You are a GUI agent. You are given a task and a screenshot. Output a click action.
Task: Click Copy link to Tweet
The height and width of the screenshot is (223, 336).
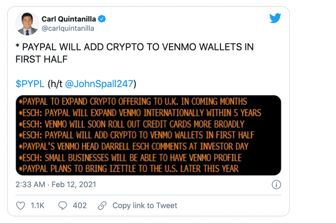[x=144, y=206]
